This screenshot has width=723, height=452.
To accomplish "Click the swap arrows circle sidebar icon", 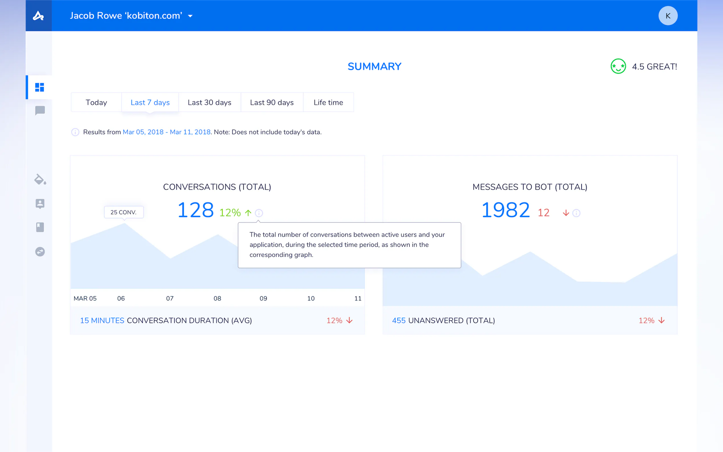I will (x=40, y=252).
